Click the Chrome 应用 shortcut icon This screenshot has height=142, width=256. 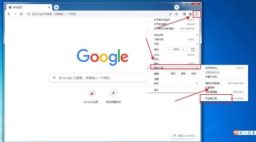tap(92, 93)
